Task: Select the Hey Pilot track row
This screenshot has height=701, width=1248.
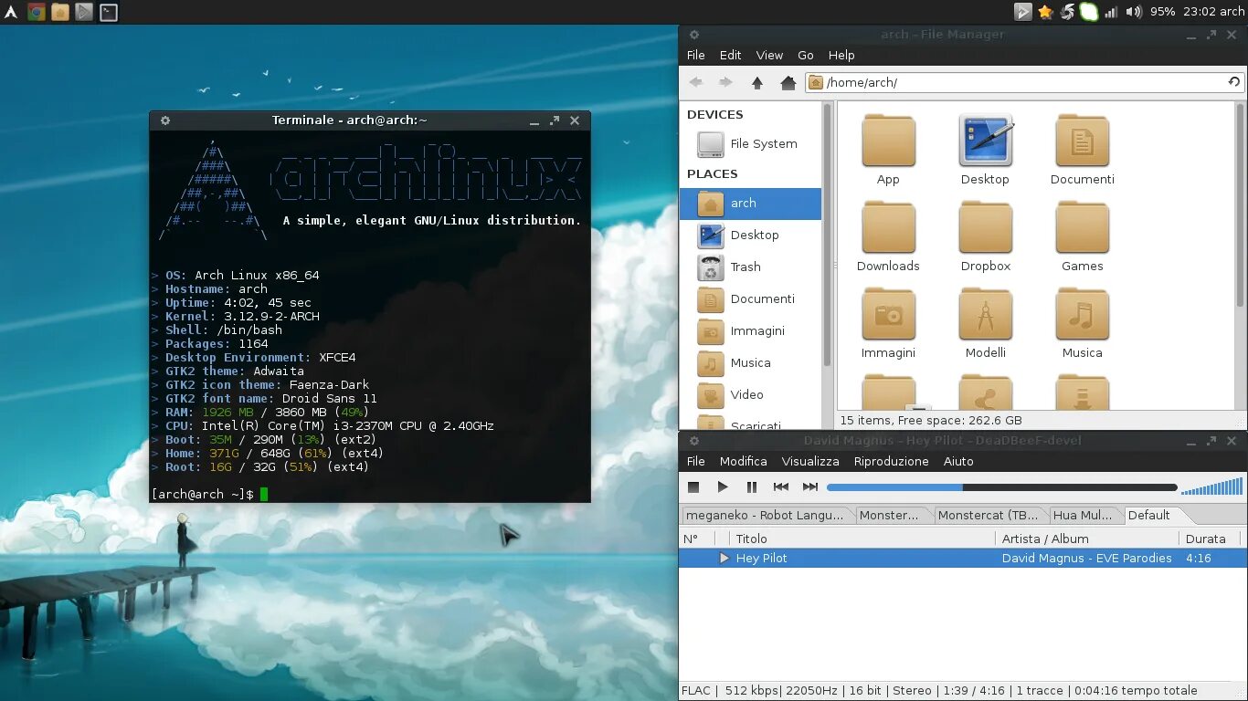Action: [x=963, y=558]
